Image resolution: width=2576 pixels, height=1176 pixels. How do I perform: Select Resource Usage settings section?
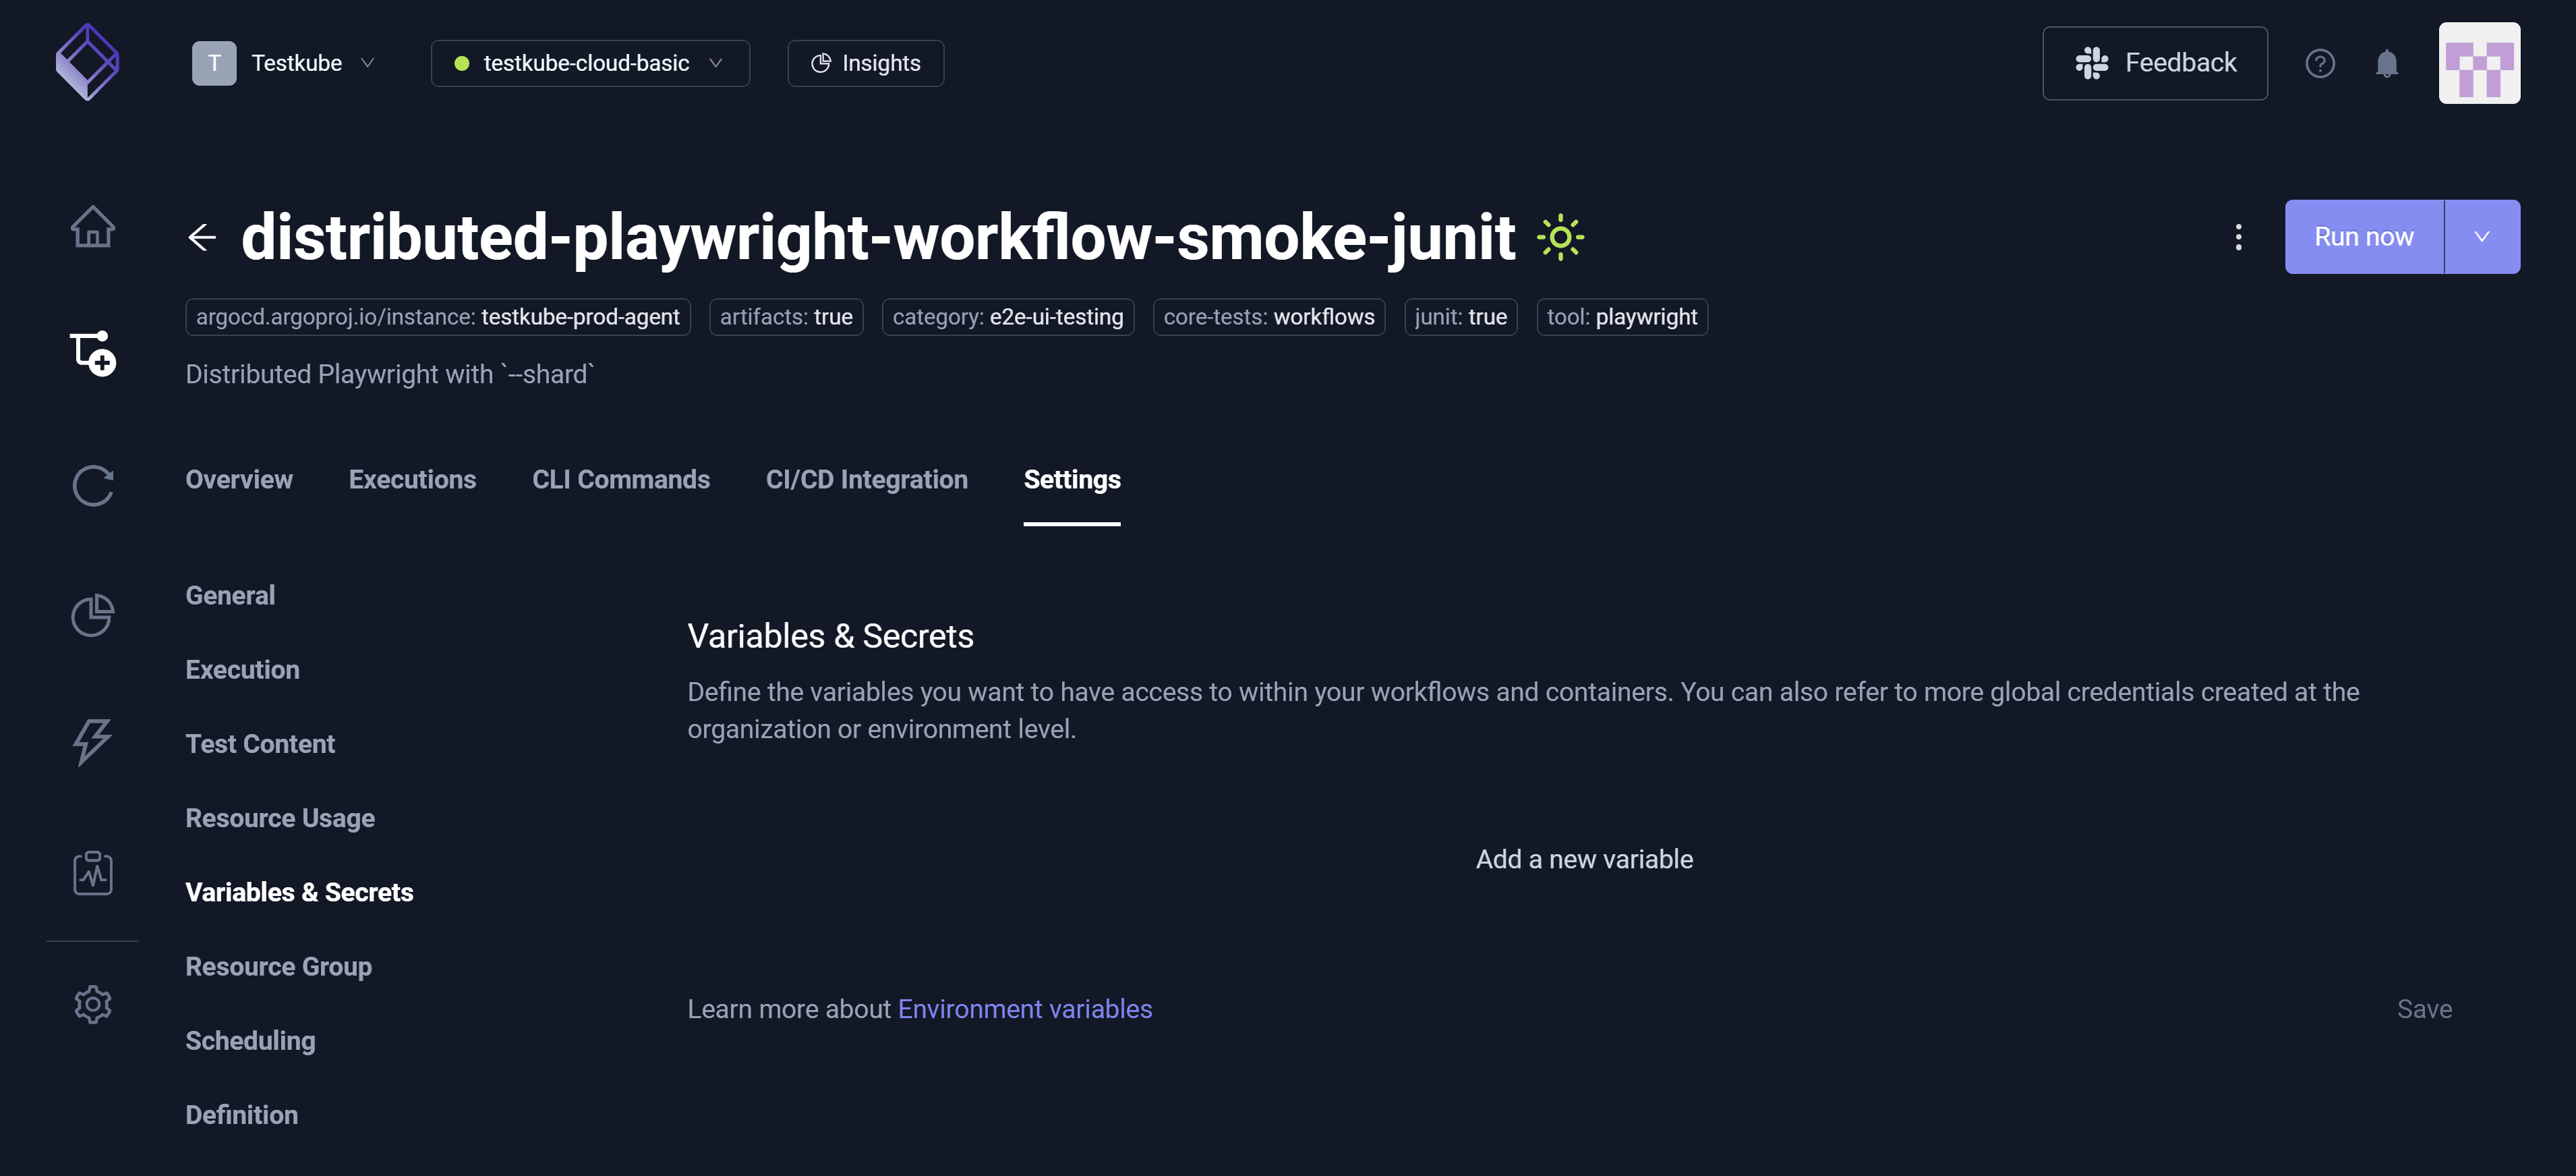pyautogui.click(x=280, y=818)
